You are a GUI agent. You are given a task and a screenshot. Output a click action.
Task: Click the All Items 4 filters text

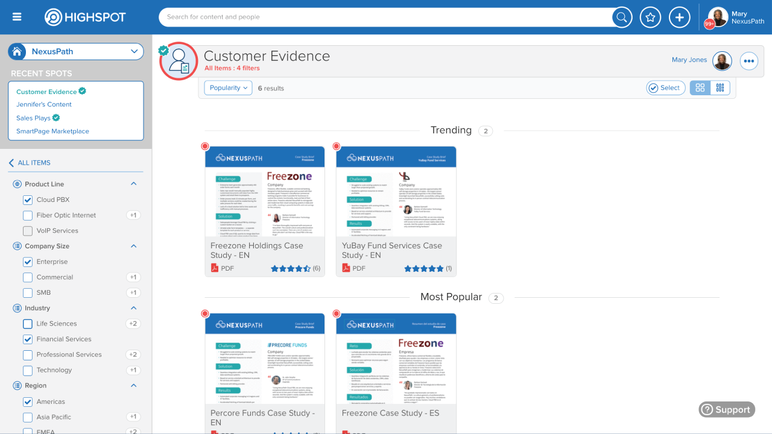pos(232,68)
